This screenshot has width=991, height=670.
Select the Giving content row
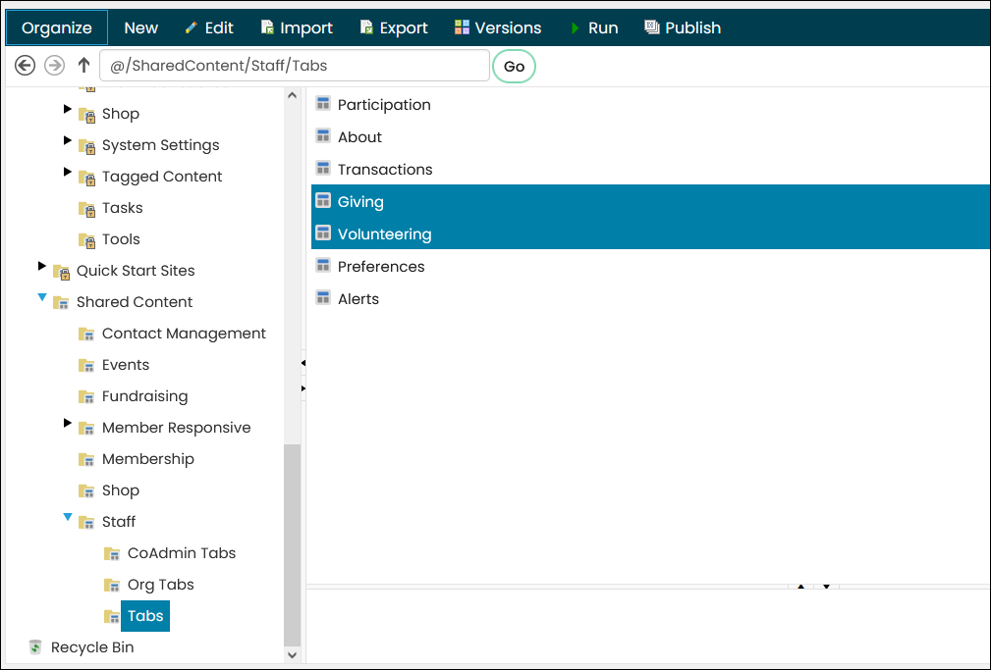pos(651,201)
